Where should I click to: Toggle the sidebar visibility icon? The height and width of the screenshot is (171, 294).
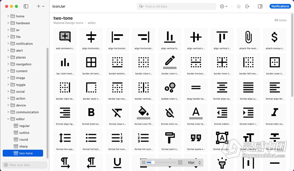(26, 6)
